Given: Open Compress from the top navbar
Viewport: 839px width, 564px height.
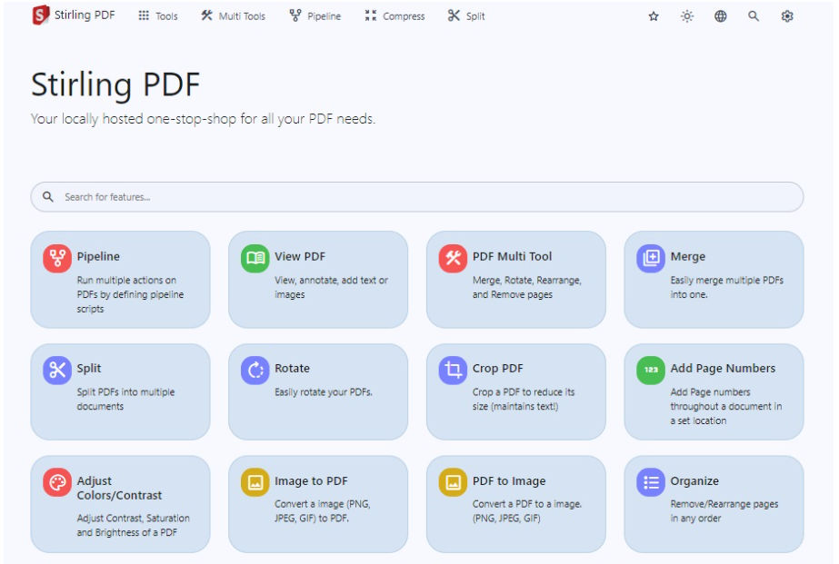Looking at the screenshot, I should (x=395, y=16).
